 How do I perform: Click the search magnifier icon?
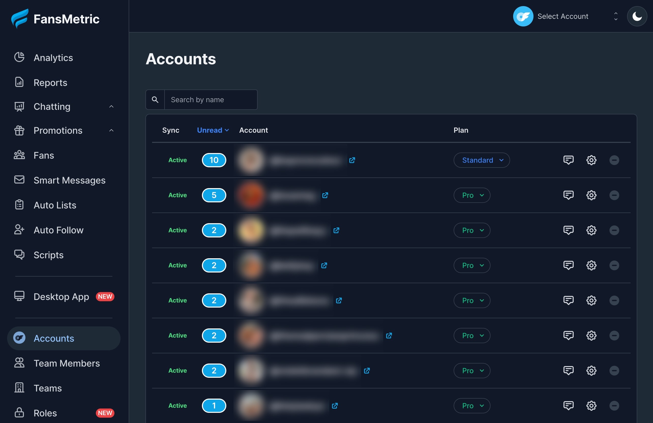pos(155,100)
